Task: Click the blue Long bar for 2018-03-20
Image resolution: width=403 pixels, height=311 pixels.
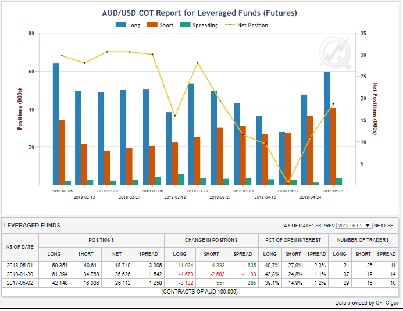Action: 191,134
